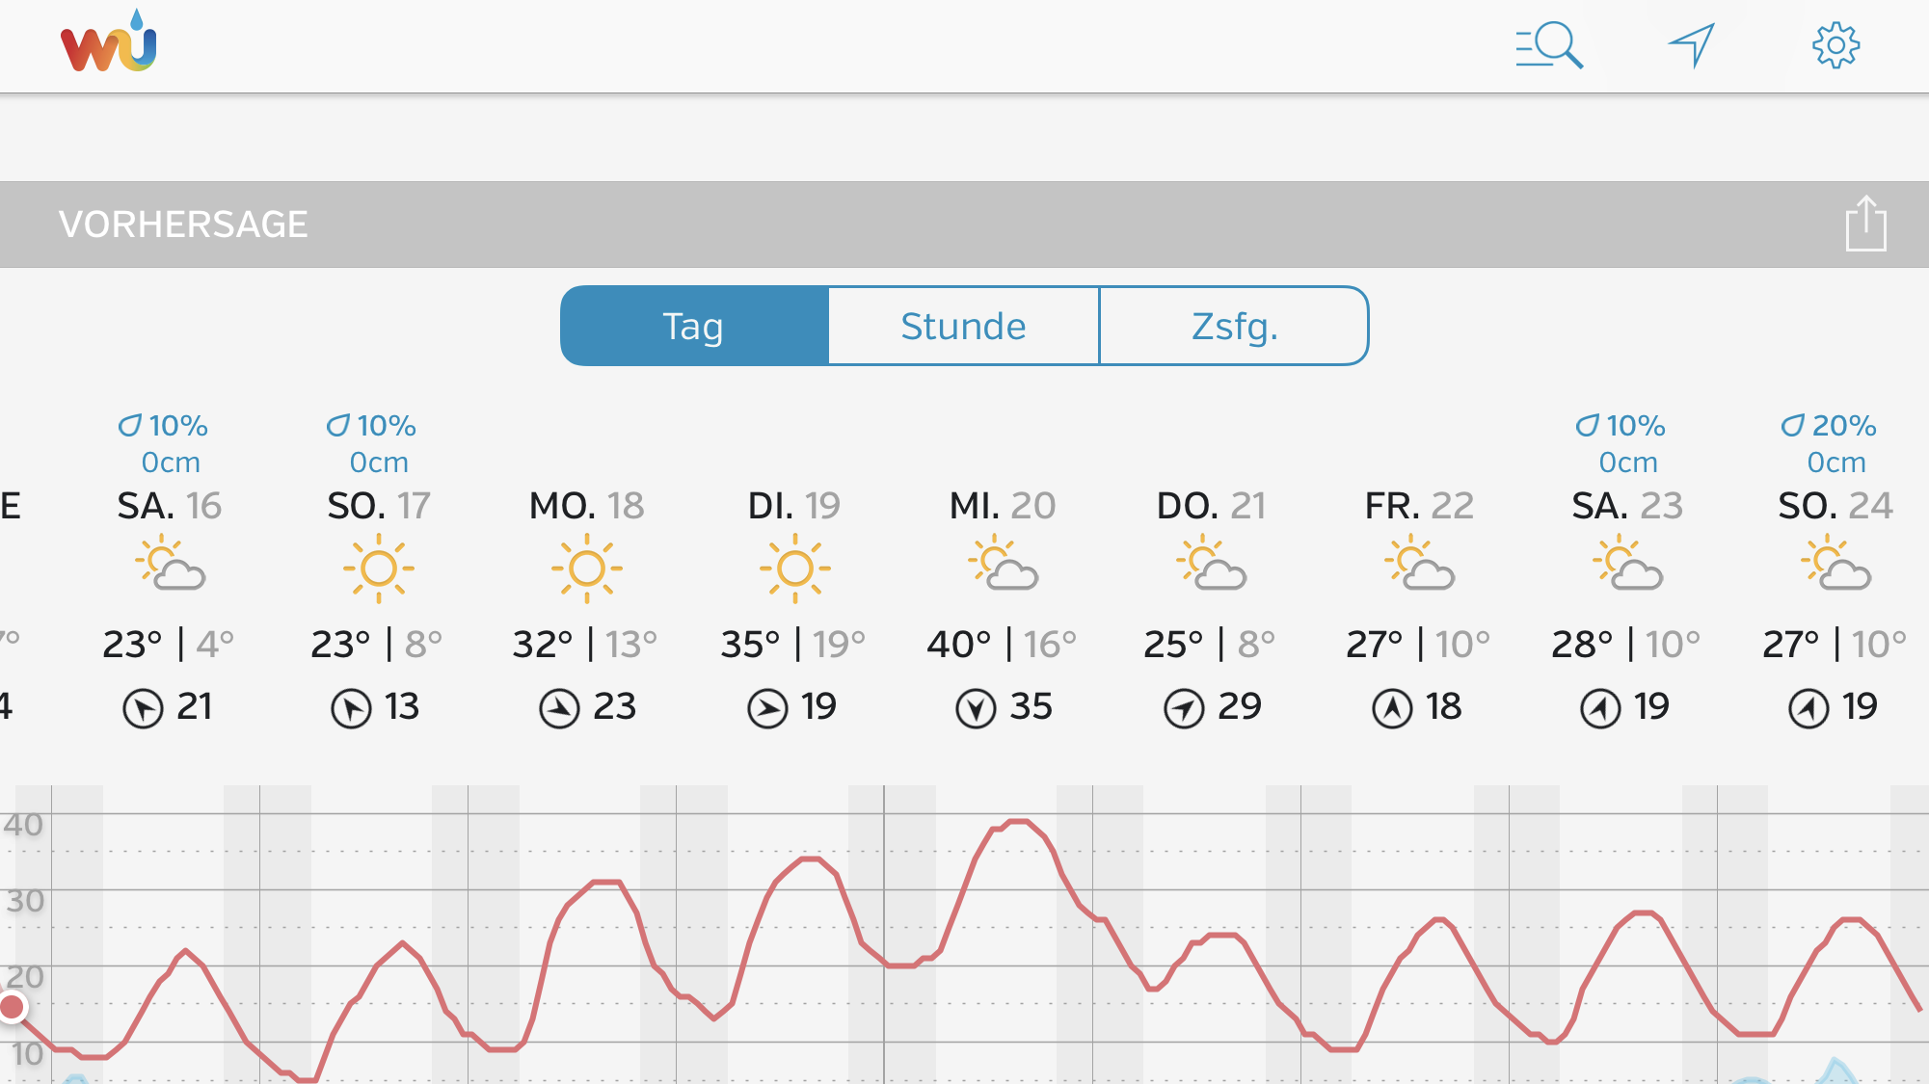This screenshot has height=1084, width=1929.
Task: Select the Tag forecast tab
Action: 694,326
